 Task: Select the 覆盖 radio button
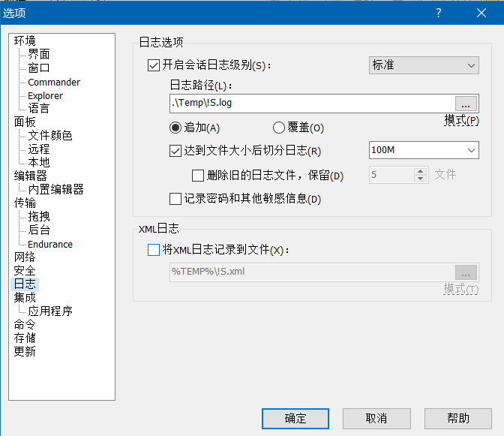point(279,128)
